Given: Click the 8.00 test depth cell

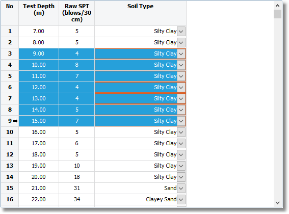Looking at the screenshot, I should (39, 43).
